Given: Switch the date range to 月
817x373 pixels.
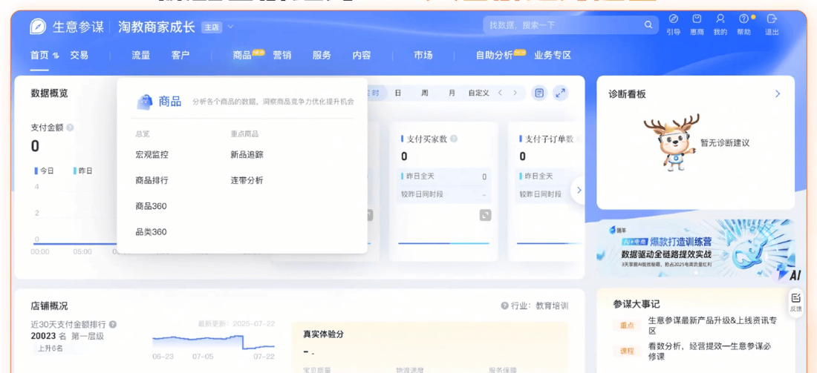Looking at the screenshot, I should click(452, 93).
